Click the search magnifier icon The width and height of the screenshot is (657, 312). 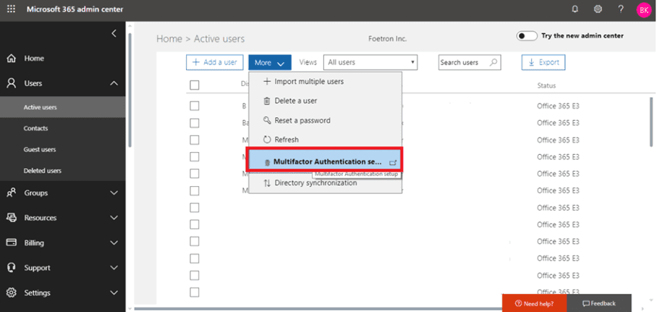click(493, 62)
